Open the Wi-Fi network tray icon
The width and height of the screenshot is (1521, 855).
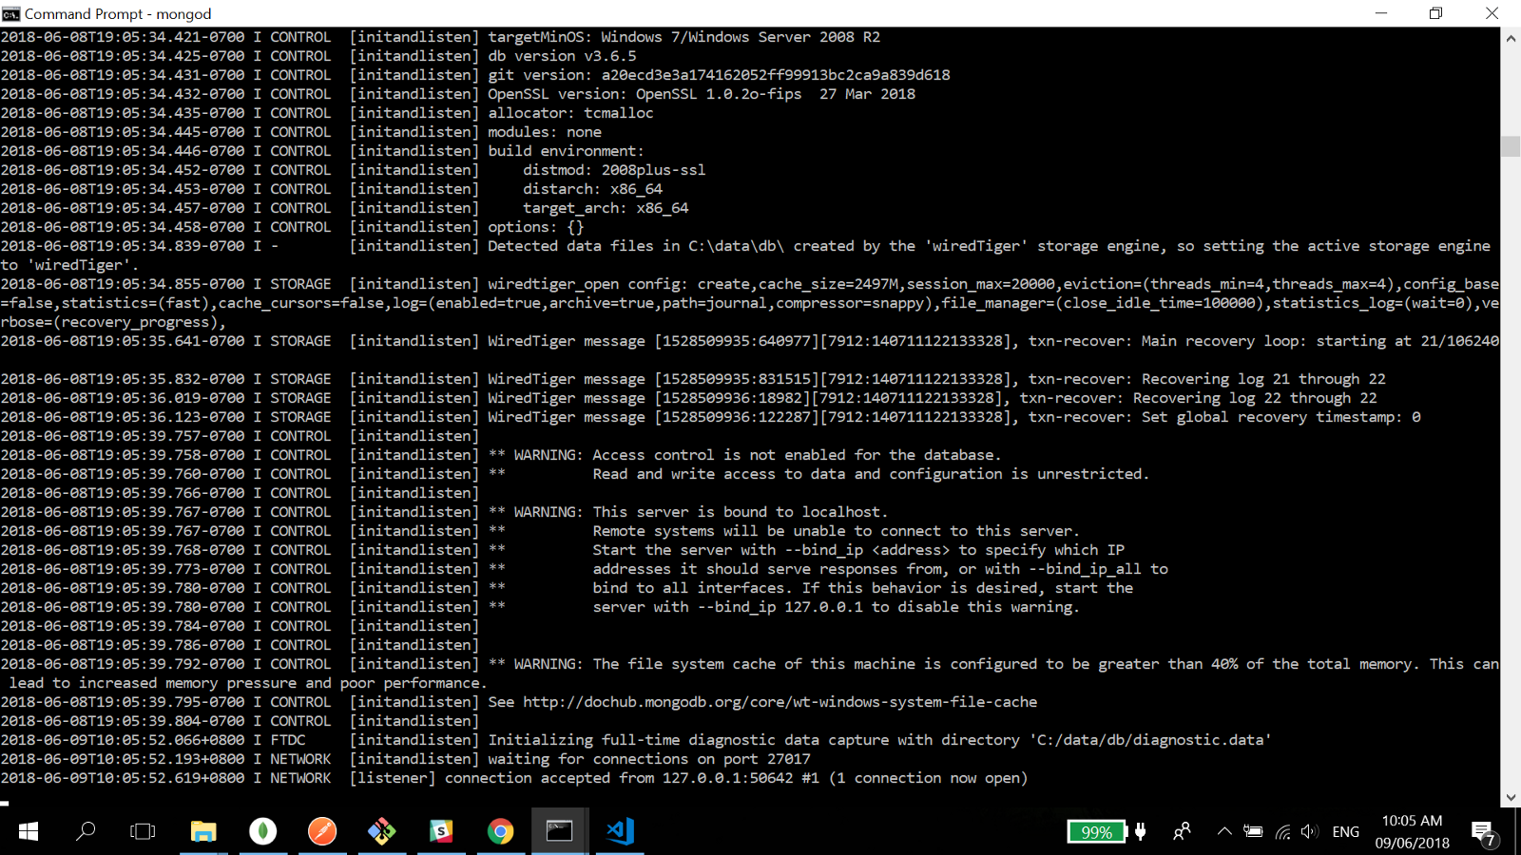point(1282,832)
